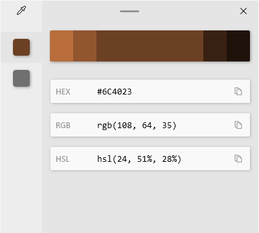Close the color picker editor window
The width and height of the screenshot is (259, 233).
pos(243,11)
